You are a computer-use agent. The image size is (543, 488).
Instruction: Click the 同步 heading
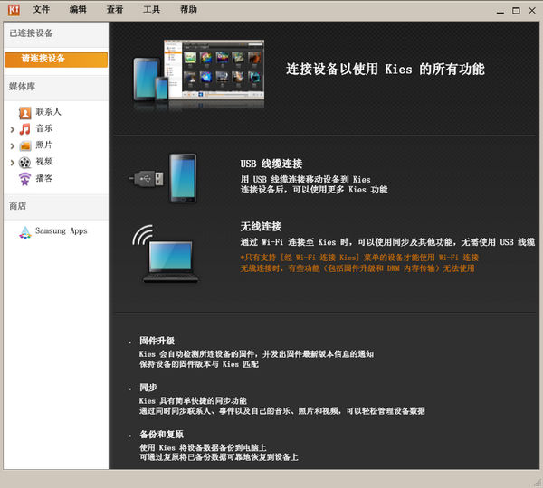(x=148, y=388)
